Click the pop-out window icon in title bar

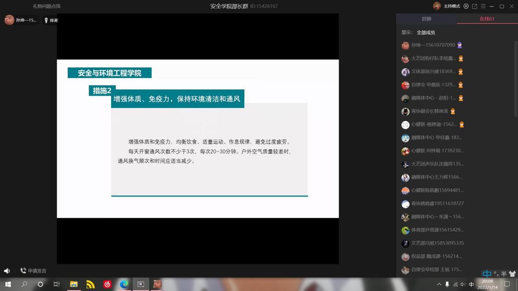(x=474, y=6)
